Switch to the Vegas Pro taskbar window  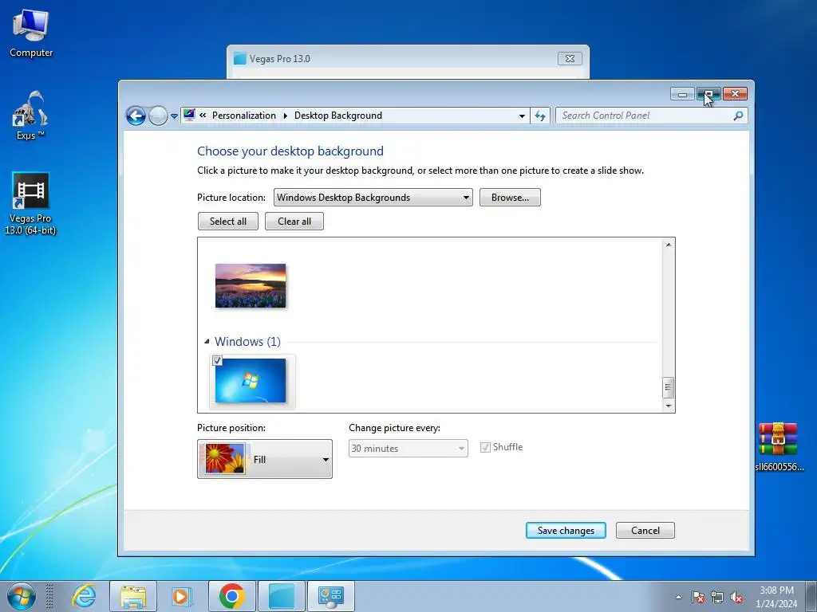pos(282,596)
